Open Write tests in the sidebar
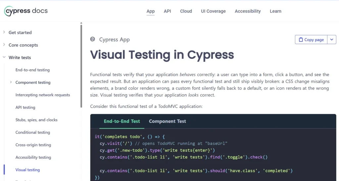The height and width of the screenshot is (181, 339). tap(20, 57)
